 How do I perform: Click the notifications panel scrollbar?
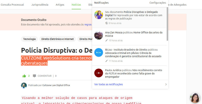[x=167, y=24]
